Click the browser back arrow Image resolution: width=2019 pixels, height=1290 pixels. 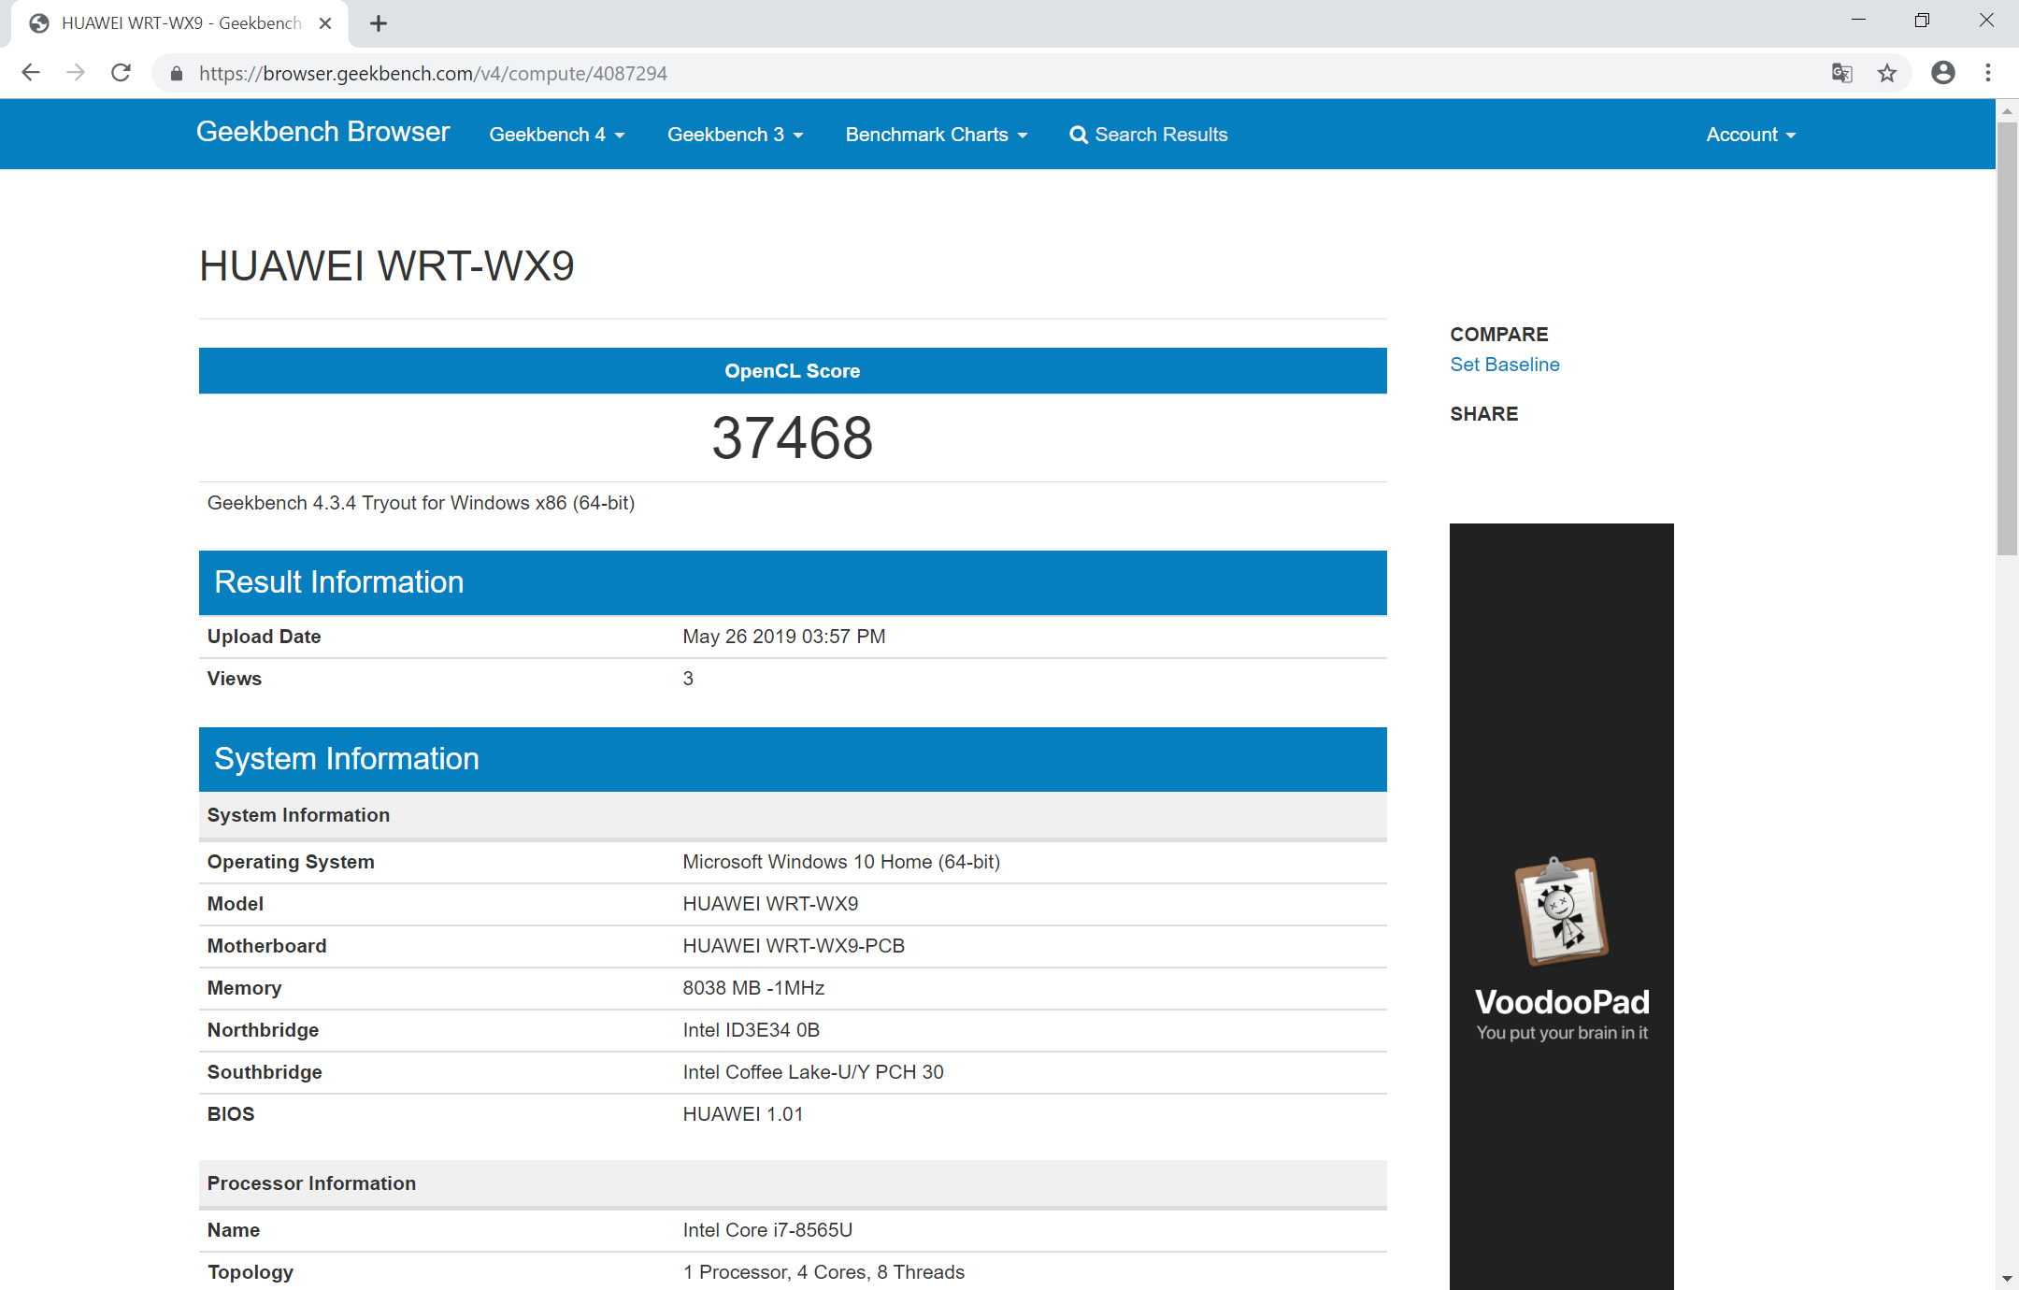click(31, 73)
